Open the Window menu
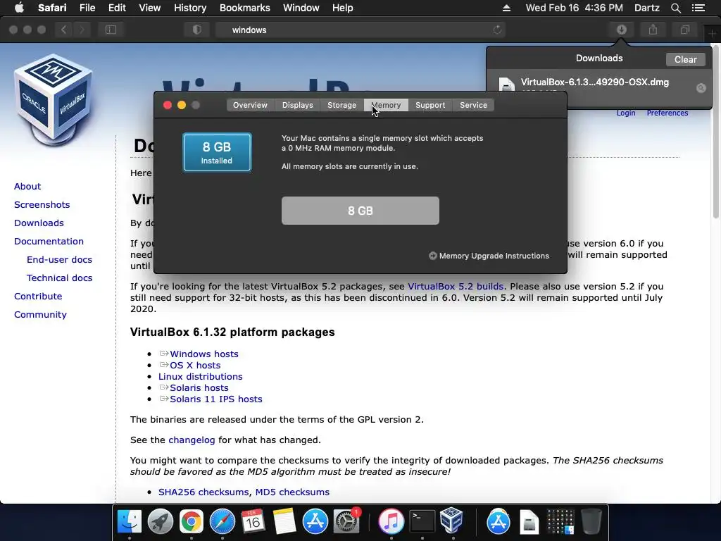 click(x=301, y=8)
